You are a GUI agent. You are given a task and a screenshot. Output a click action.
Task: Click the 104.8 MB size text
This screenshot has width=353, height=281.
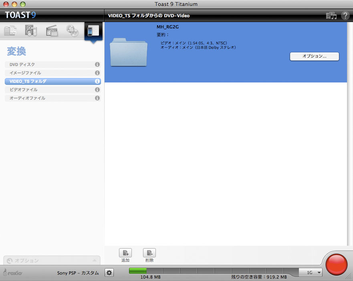[150, 277]
